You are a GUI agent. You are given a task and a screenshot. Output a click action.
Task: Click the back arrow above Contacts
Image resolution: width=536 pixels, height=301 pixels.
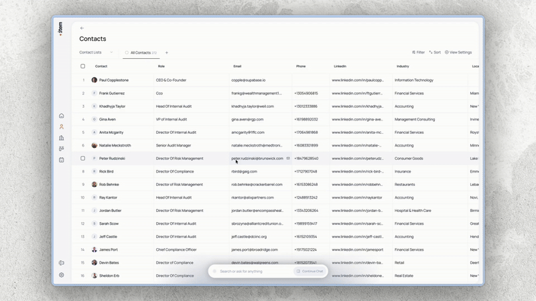tap(82, 28)
